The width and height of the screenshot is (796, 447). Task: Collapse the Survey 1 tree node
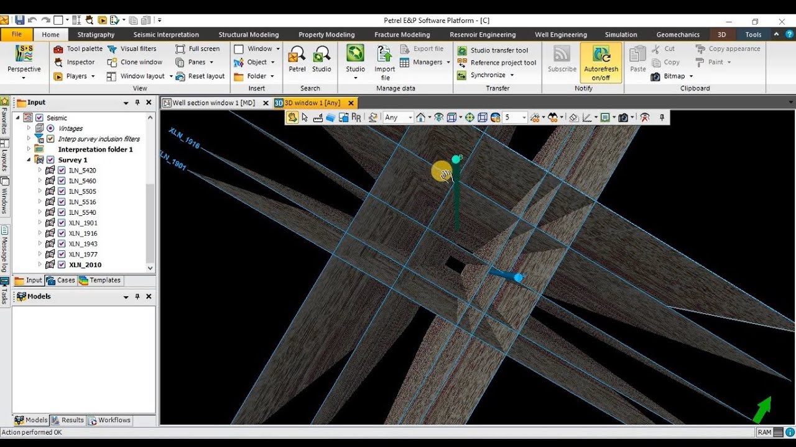[x=29, y=160]
